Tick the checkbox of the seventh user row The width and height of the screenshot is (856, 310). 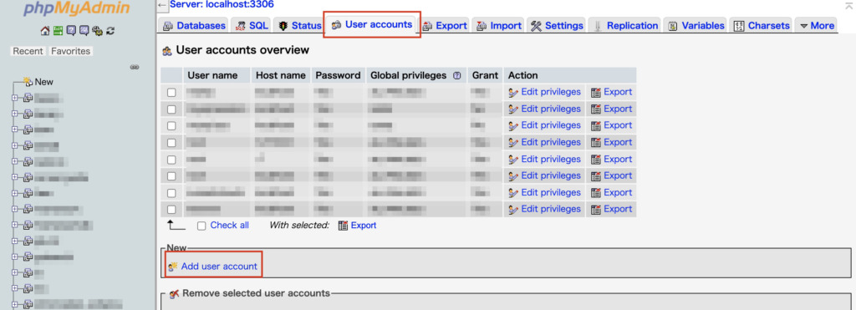[171, 193]
